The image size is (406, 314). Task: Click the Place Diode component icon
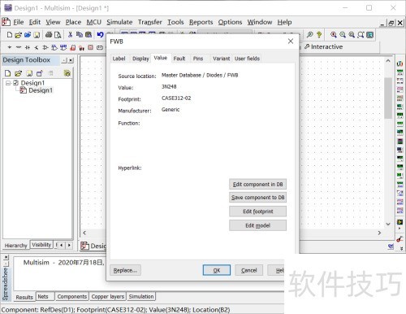tap(28, 47)
